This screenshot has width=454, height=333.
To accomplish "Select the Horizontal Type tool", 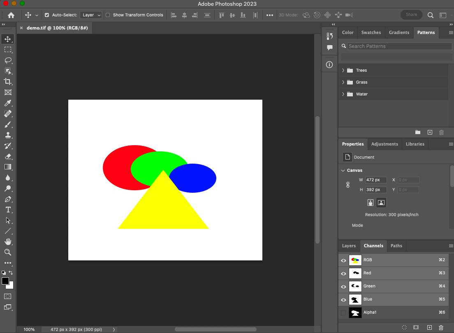I will click(8, 210).
